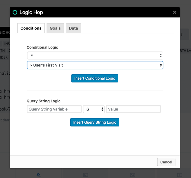Open the User's First Visit dropdown

[95, 65]
